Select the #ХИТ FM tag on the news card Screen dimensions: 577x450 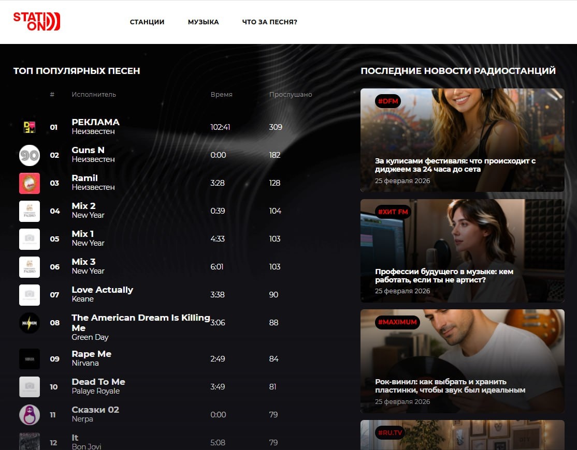(393, 212)
